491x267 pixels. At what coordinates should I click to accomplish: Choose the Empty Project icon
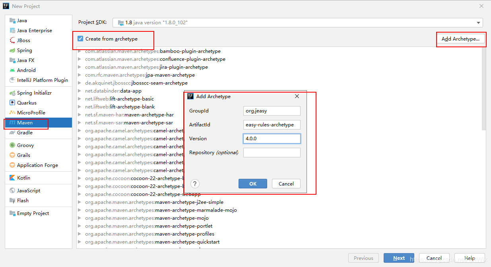(12, 213)
